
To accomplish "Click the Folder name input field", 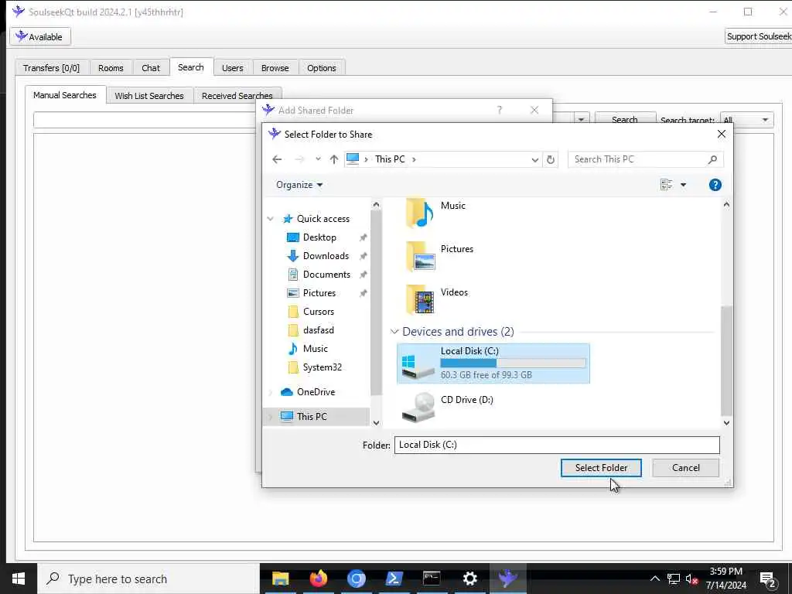I will pyautogui.click(x=557, y=445).
